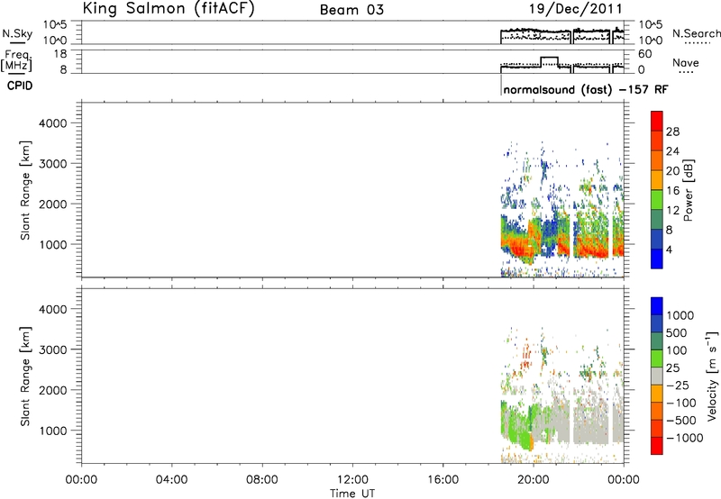Click the "08:00" time axis tick label

click(262, 480)
